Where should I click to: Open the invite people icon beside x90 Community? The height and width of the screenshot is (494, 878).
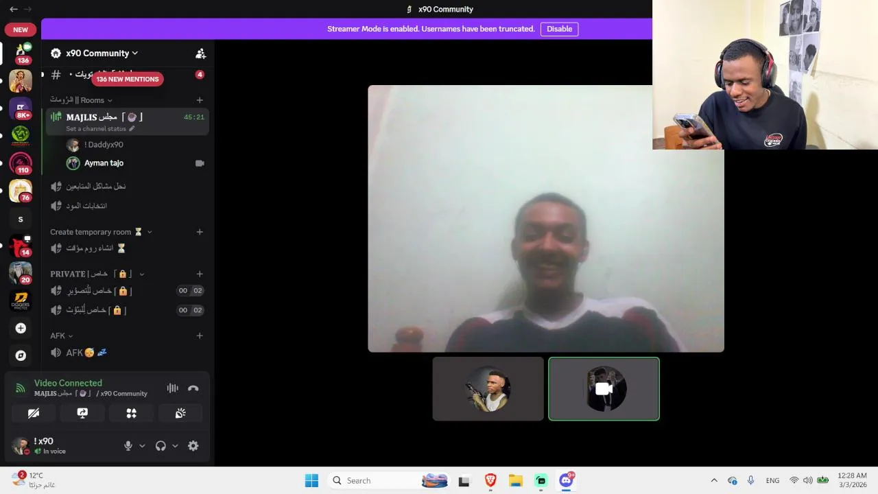tap(200, 54)
